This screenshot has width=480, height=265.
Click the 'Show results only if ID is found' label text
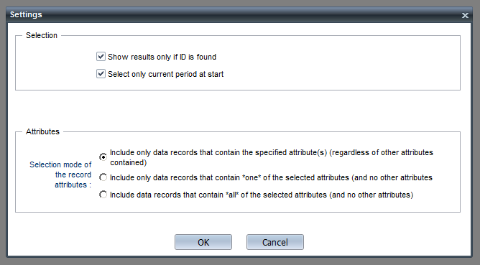[162, 57]
